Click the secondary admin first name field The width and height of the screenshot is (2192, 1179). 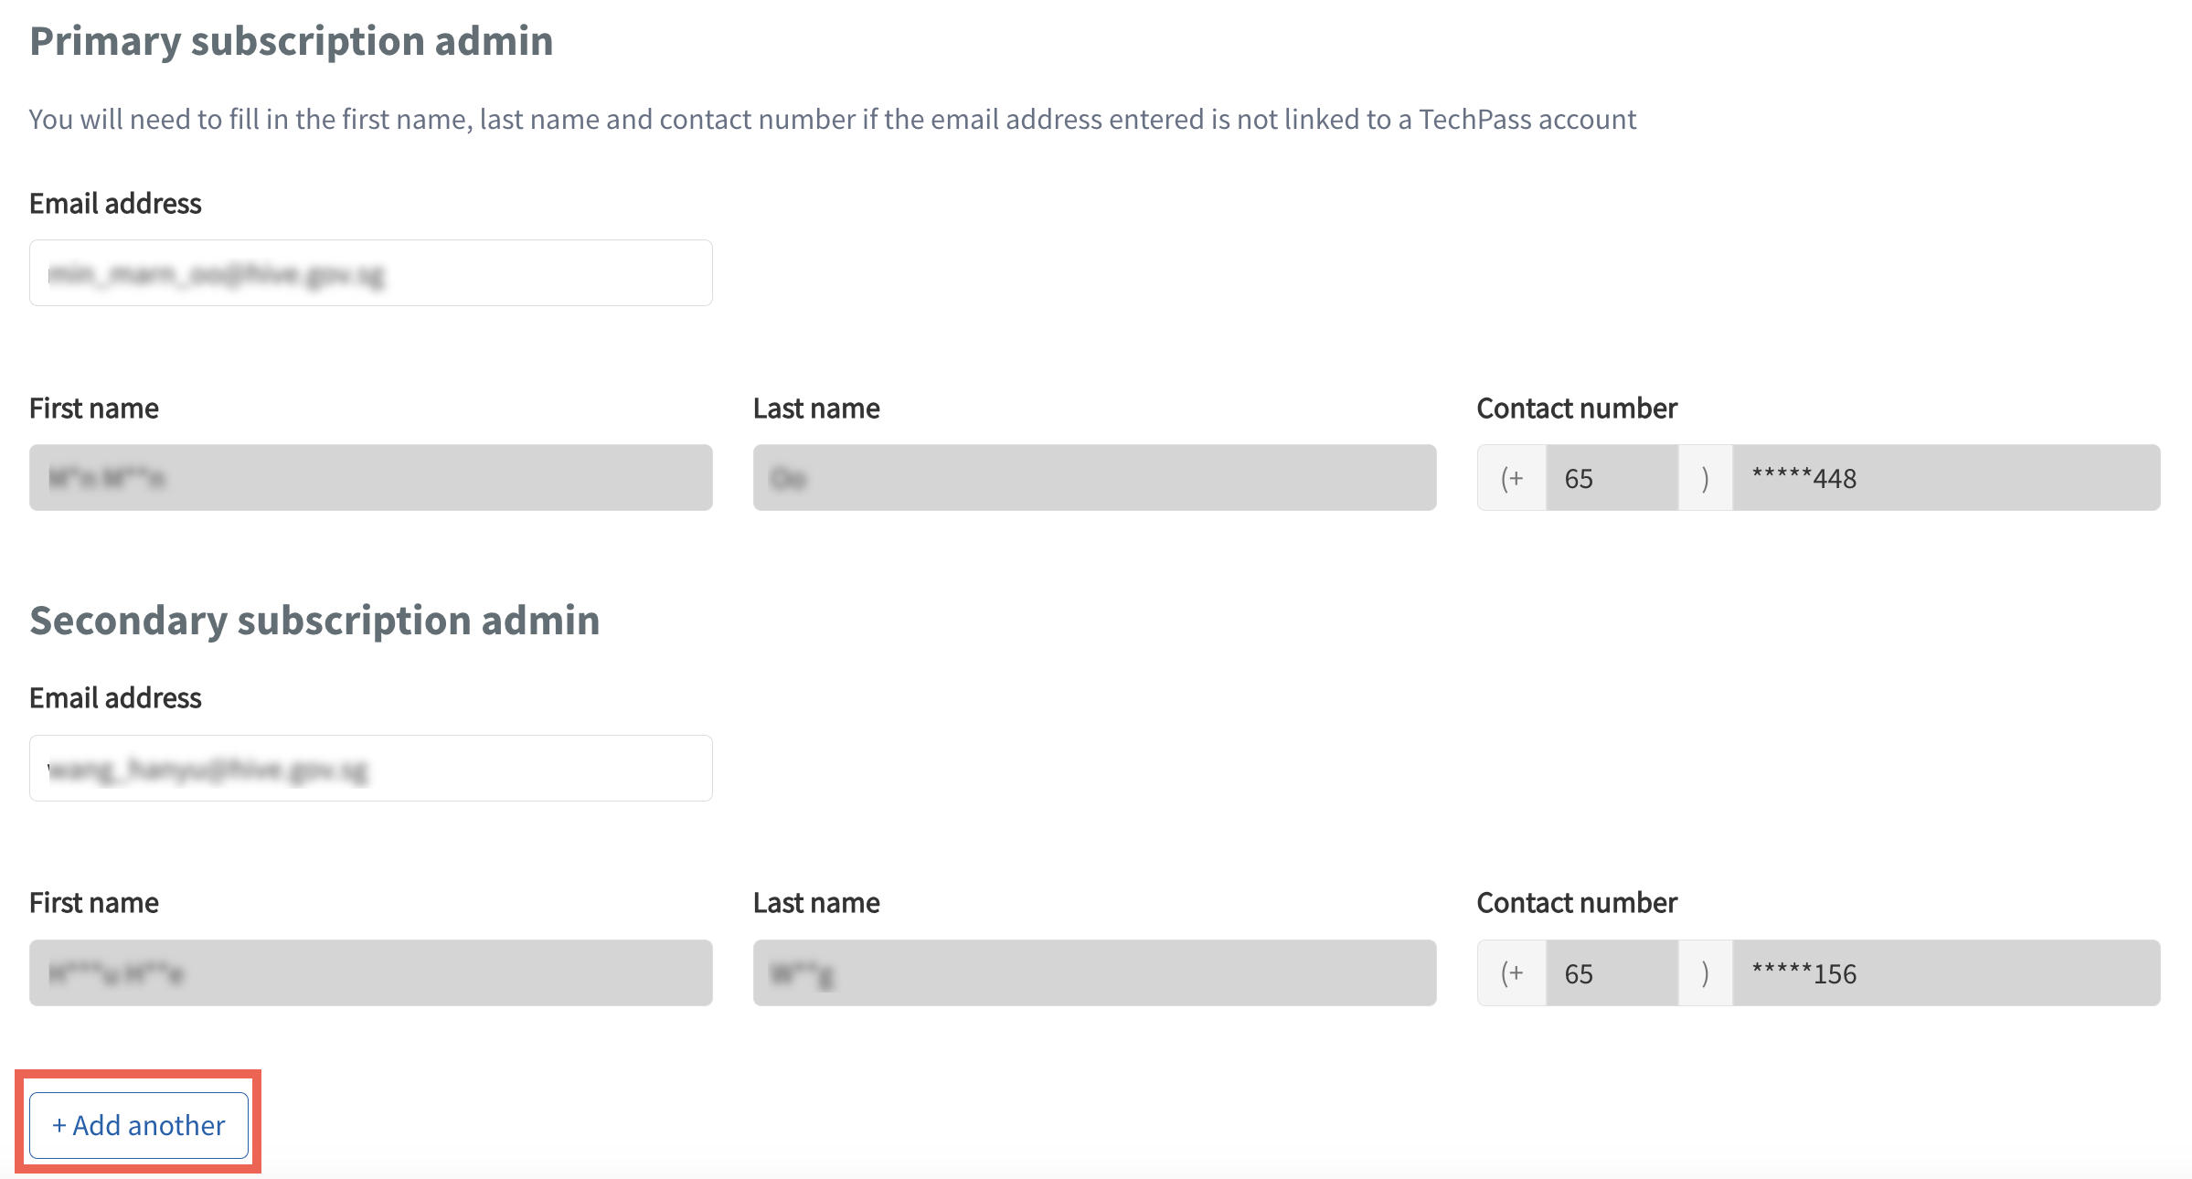click(x=370, y=973)
